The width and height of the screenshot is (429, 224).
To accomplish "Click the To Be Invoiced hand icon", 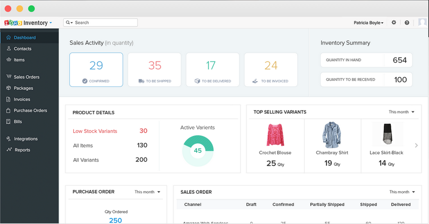I will coord(255,81).
